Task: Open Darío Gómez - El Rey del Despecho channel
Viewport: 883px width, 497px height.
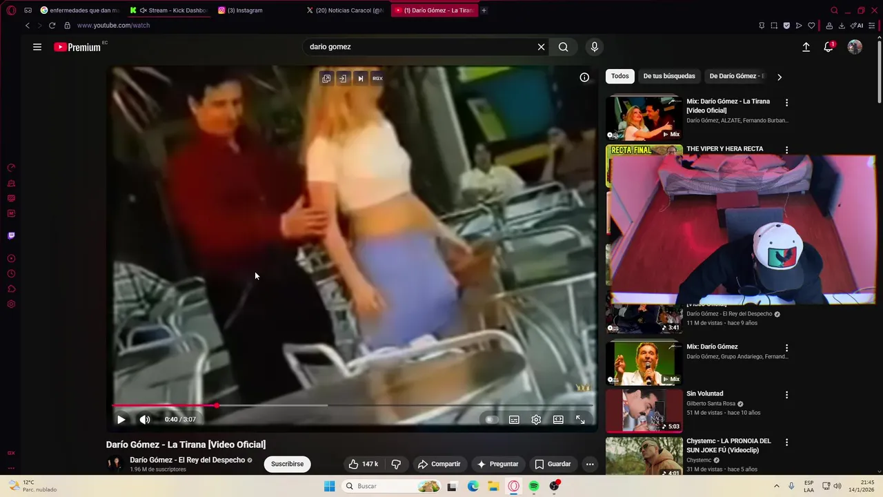Action: pos(188,460)
